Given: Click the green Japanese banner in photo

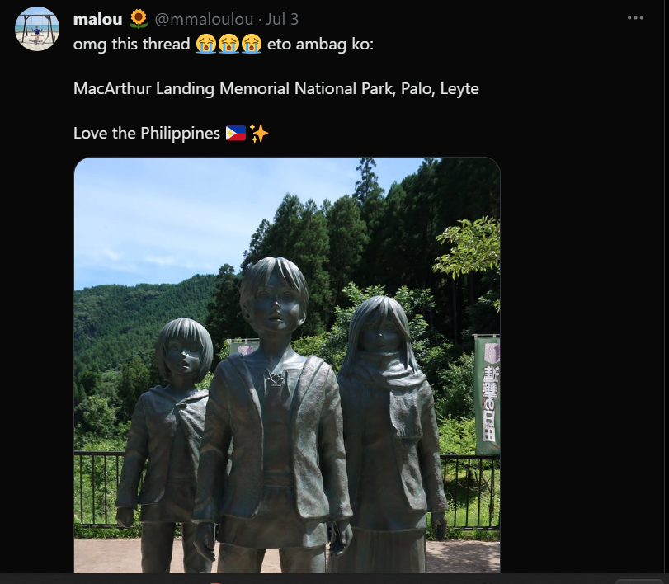Looking at the screenshot, I should click(x=487, y=394).
